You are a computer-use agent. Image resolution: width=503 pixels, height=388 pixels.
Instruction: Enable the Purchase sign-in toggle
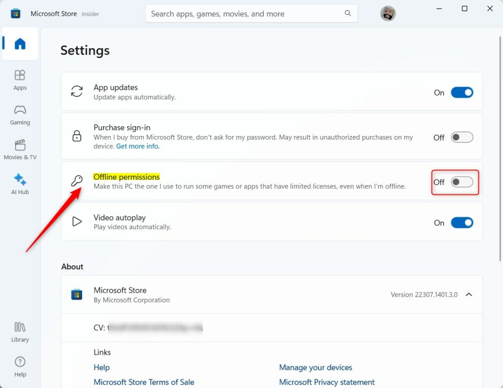tap(462, 137)
